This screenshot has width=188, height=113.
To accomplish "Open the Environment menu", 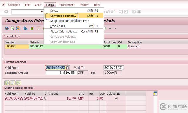I will coord(67,5).
